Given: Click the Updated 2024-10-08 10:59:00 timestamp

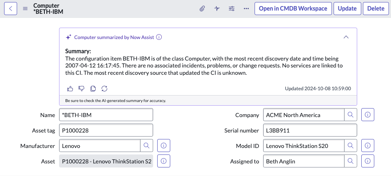Looking at the screenshot, I should (x=318, y=88).
